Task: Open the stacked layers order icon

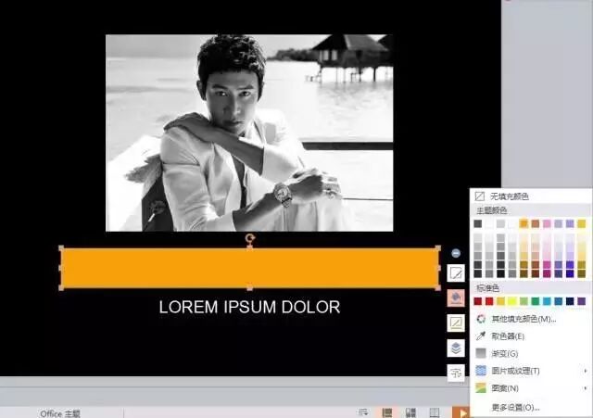Action: [456, 348]
